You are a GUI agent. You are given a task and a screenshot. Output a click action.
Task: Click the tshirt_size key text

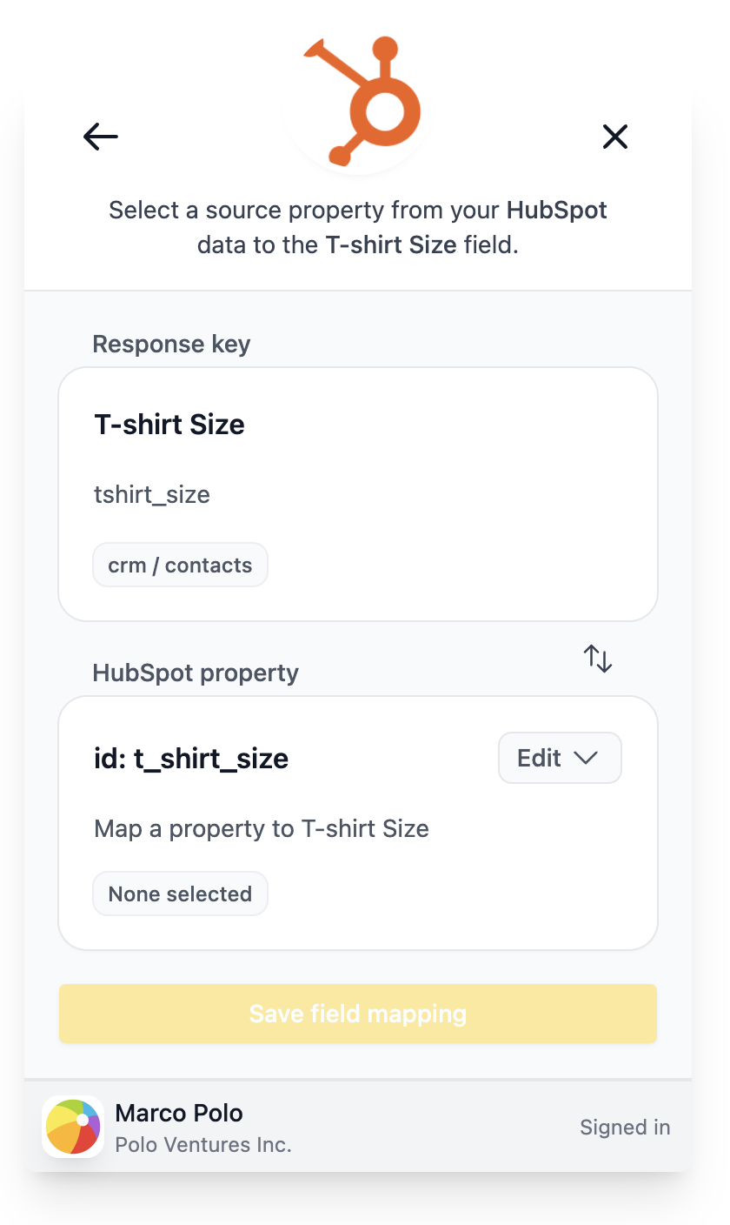pyautogui.click(x=152, y=495)
